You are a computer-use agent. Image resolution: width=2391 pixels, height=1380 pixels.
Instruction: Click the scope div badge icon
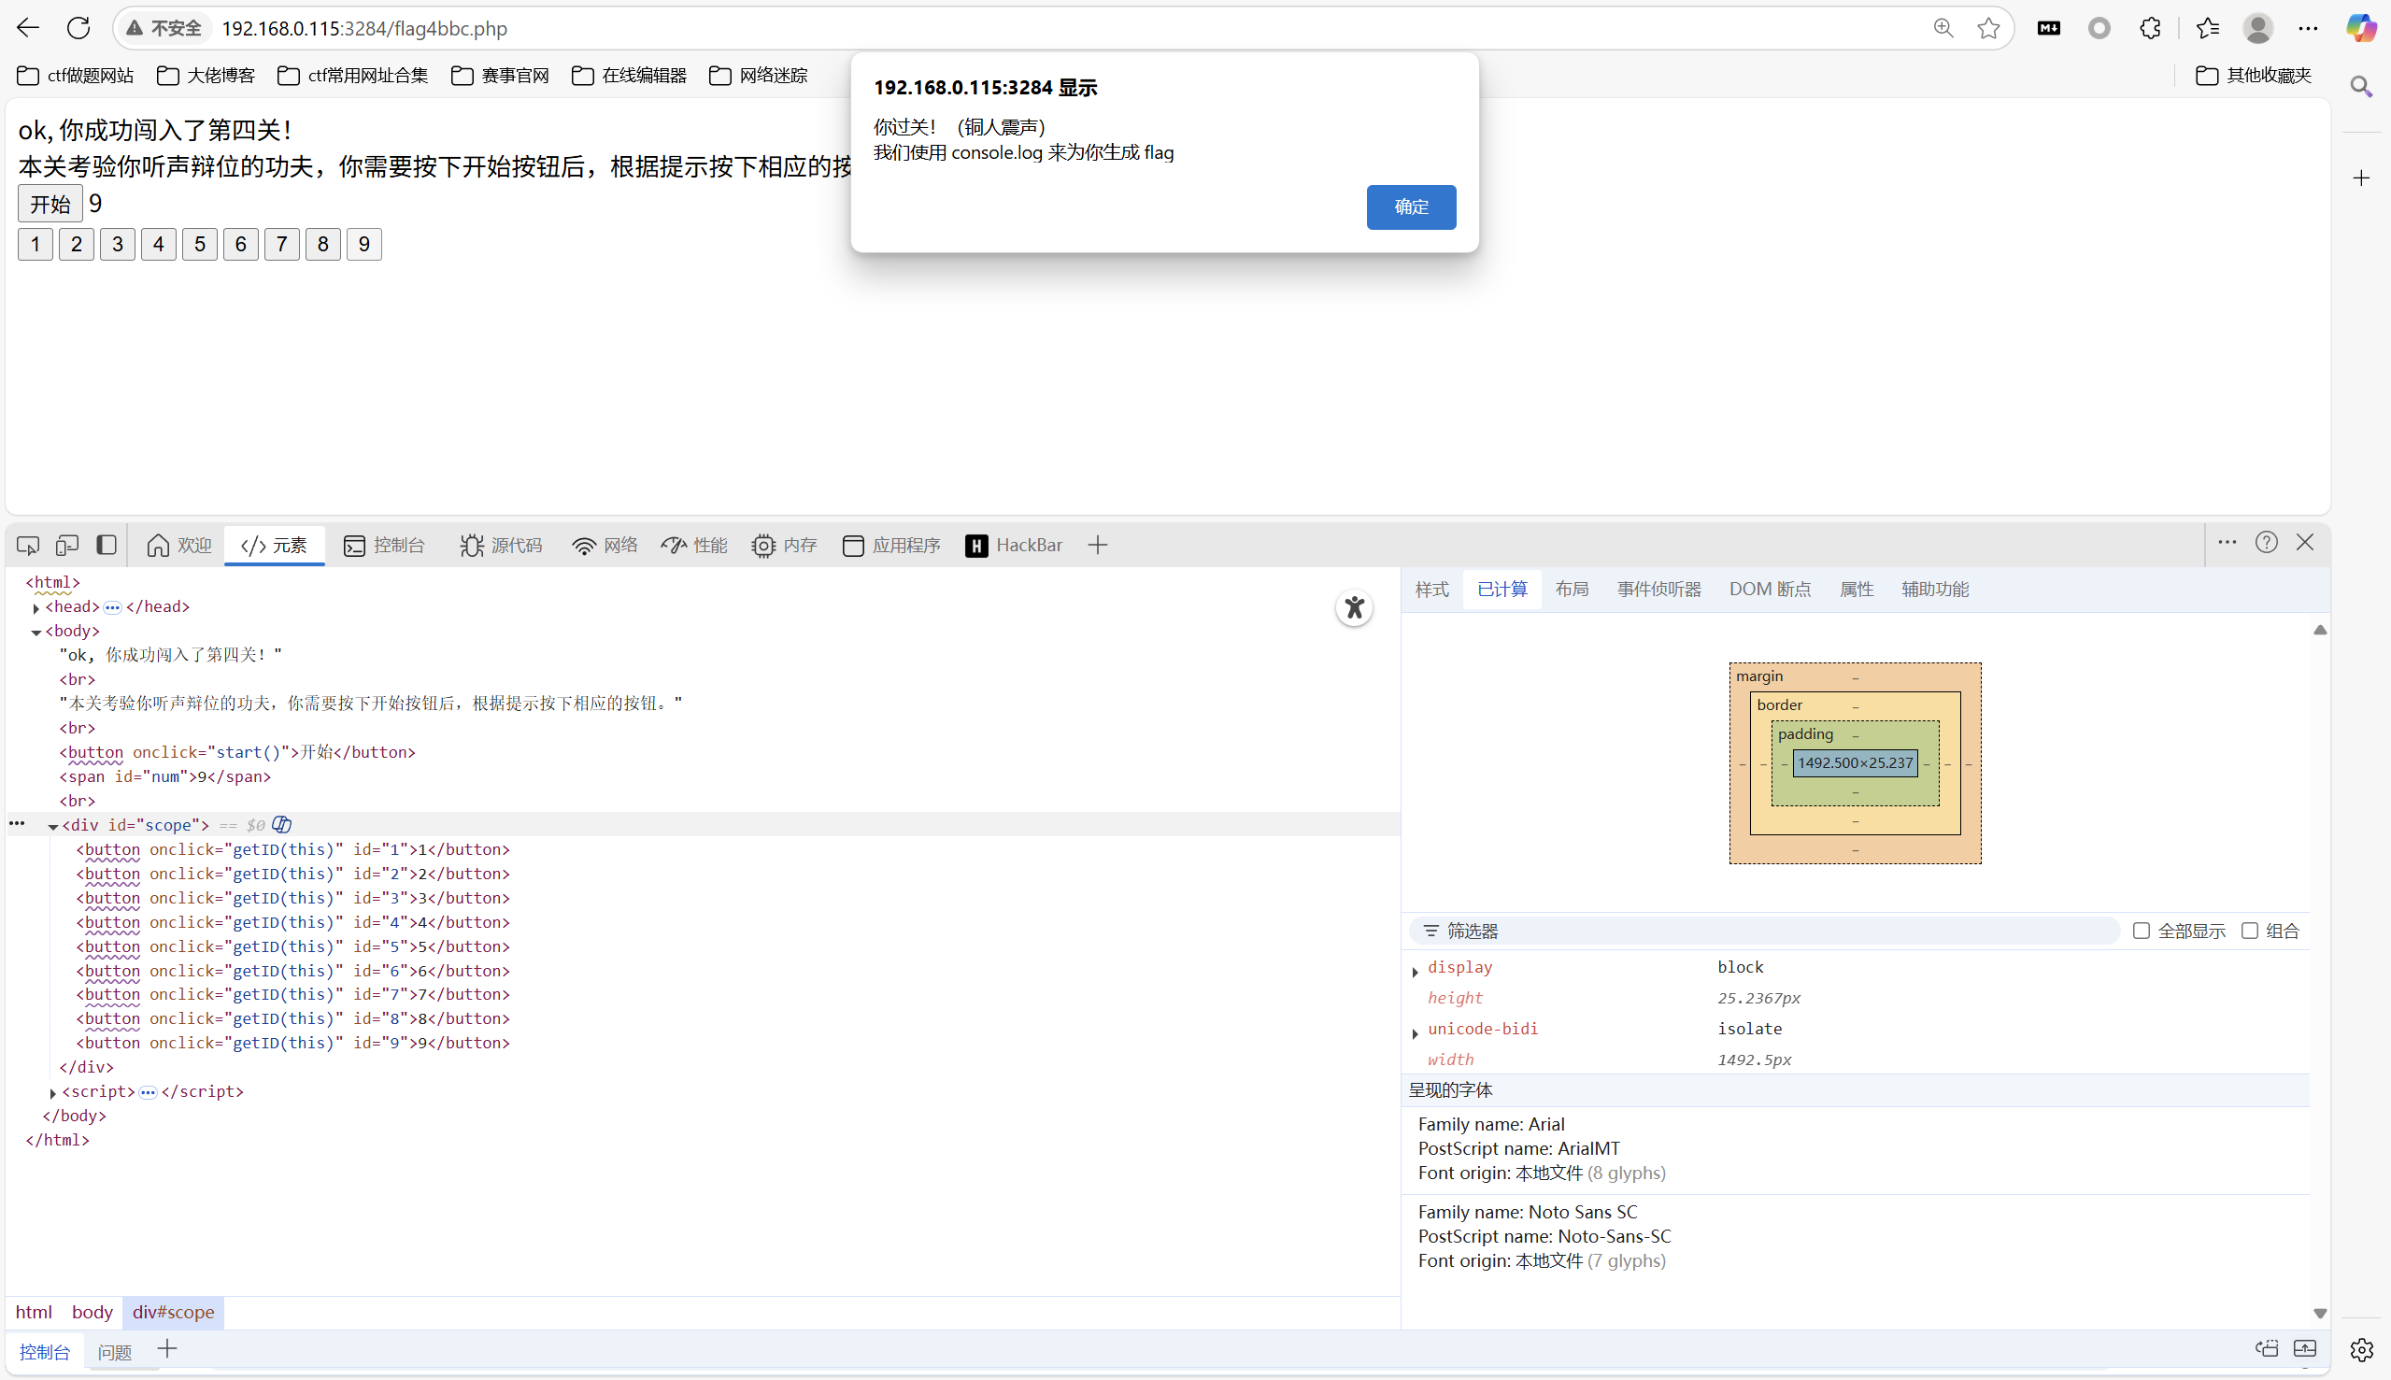pyautogui.click(x=281, y=825)
